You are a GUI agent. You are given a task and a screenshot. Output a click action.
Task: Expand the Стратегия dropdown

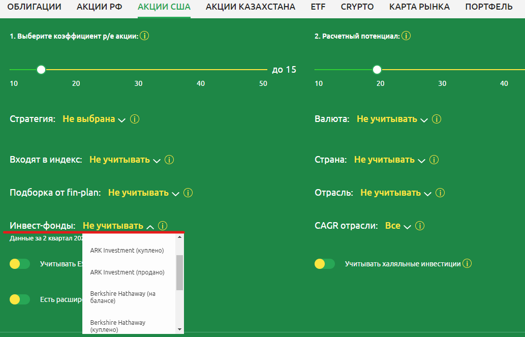tap(94, 119)
